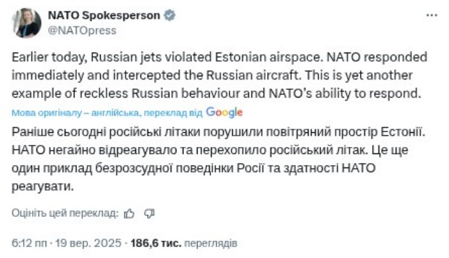Click the "Мова оригіналу – англійська" label

[76, 113]
